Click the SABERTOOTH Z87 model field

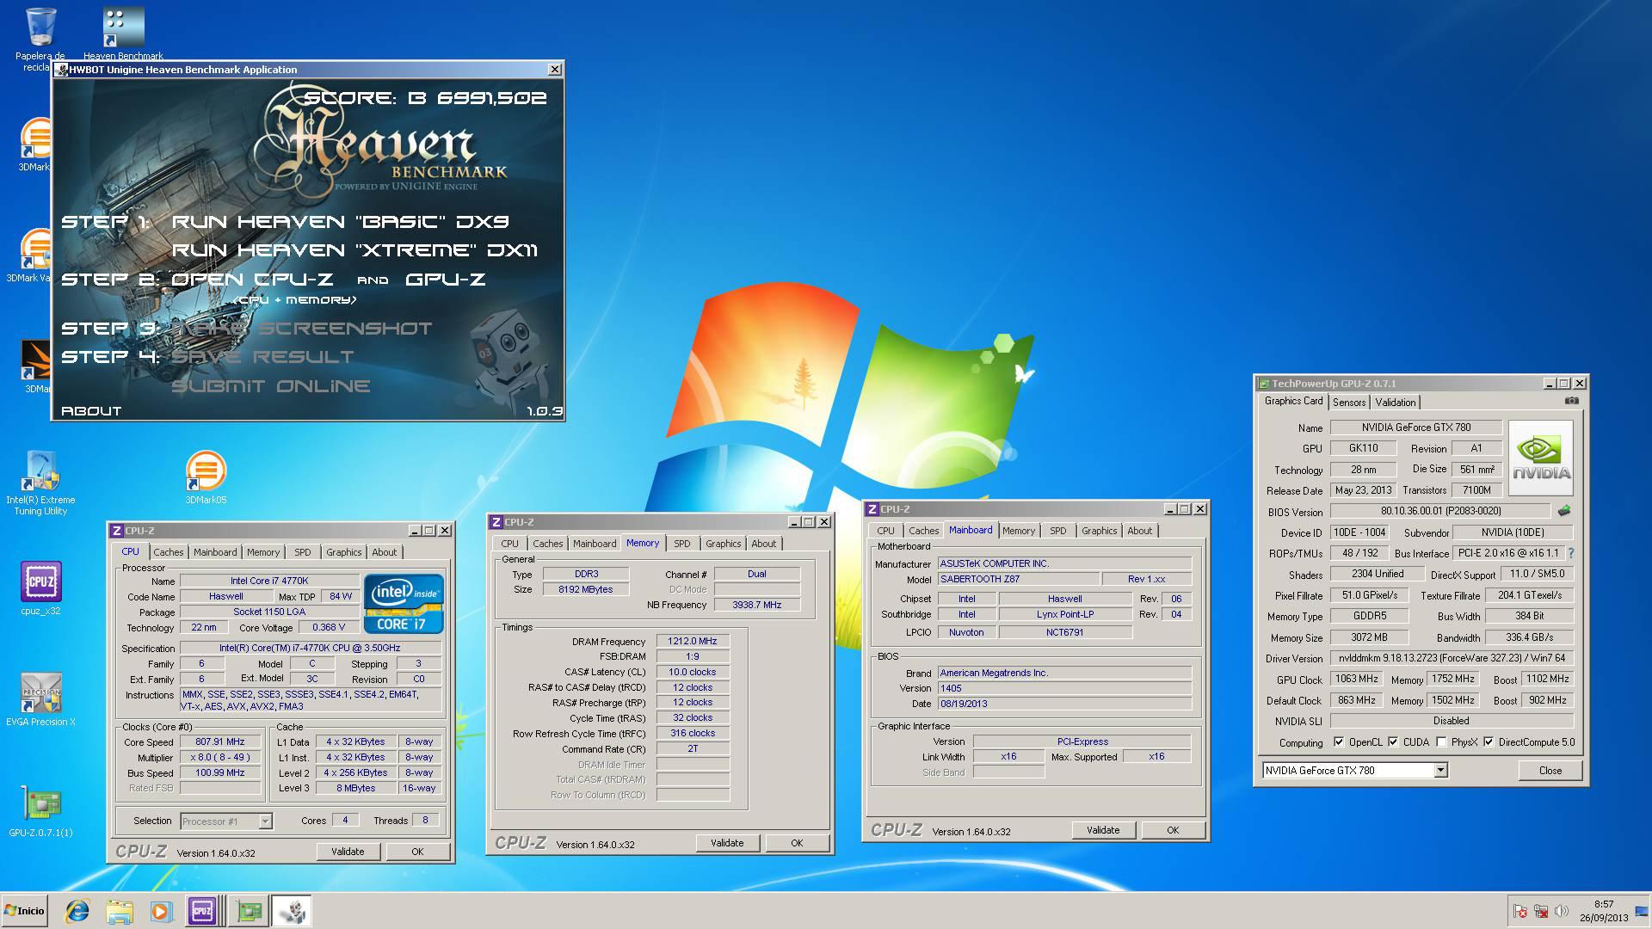(1017, 579)
